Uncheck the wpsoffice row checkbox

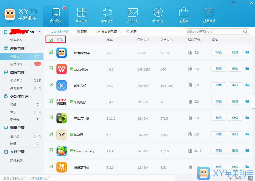point(51,69)
